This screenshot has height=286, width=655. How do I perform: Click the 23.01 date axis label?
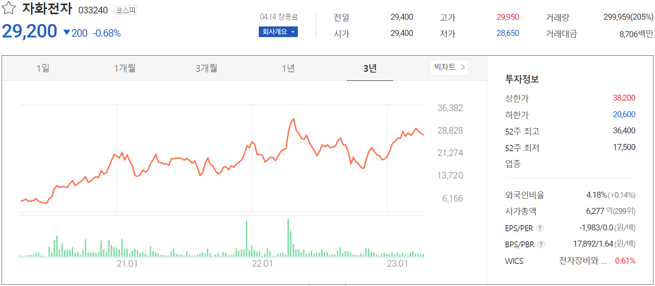397,264
